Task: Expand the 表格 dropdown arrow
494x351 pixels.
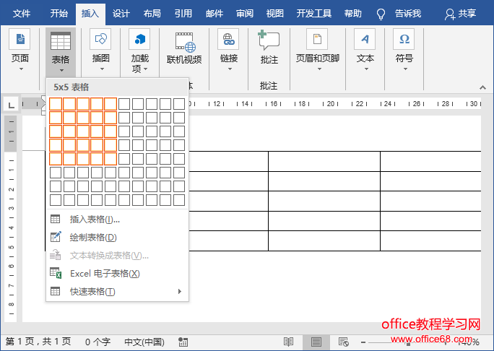Action: click(x=61, y=70)
